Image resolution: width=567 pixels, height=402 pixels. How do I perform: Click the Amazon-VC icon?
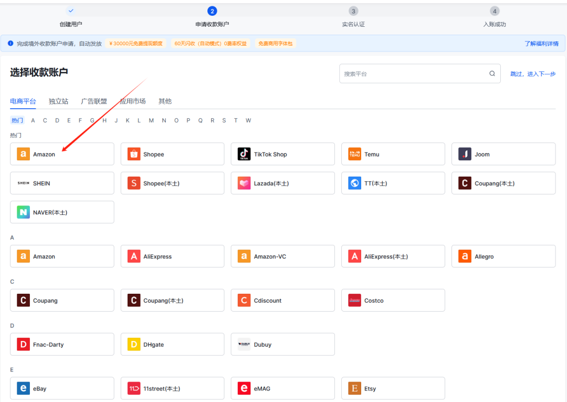pos(244,256)
